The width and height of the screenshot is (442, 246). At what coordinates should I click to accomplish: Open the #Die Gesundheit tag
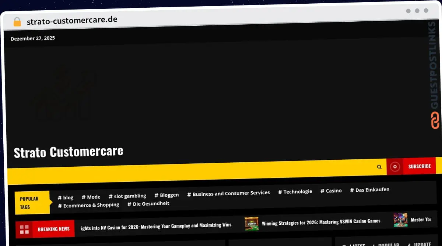[148, 203]
